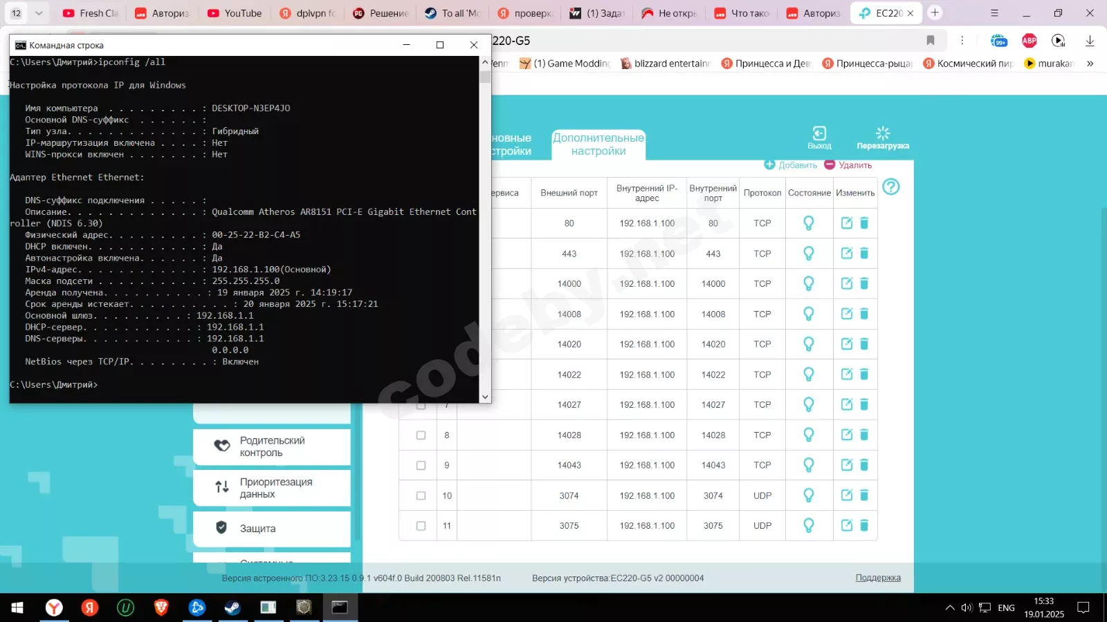This screenshot has width=1107, height=622.
Task: Close the EC220 browser tab
Action: click(x=911, y=13)
